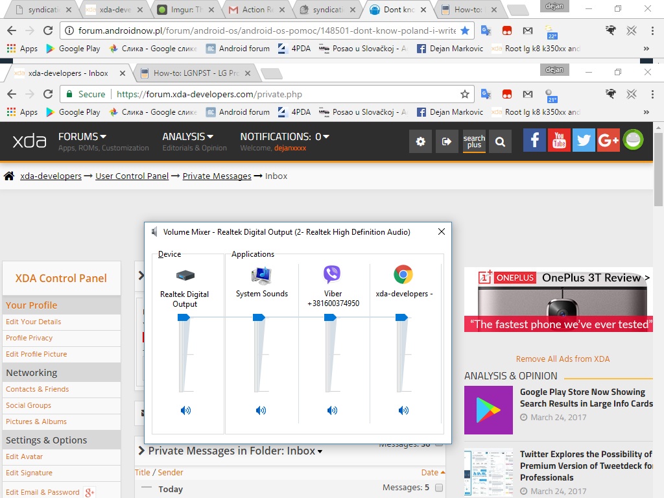This screenshot has width=664, height=498.
Task: Mute the Realtek Digital Output device
Action: pos(185,410)
